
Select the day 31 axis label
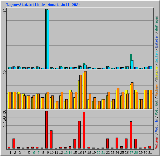150,153
